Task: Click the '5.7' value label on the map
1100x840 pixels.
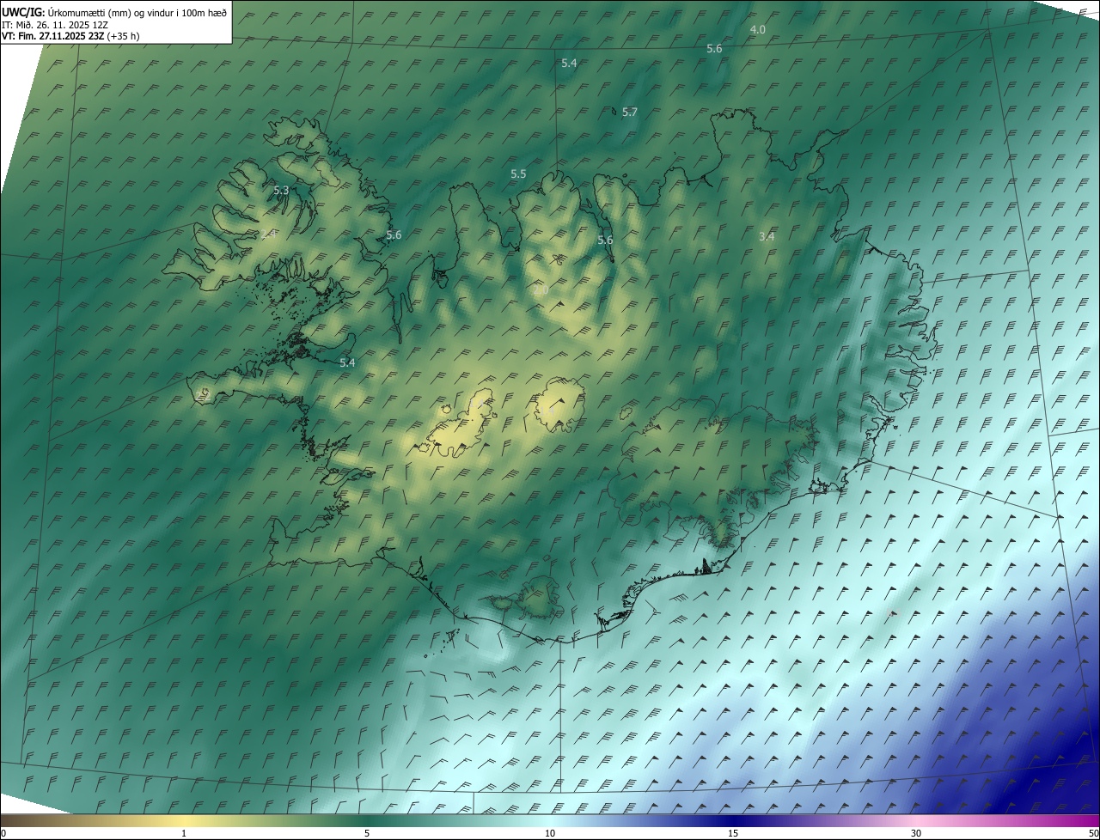Action: 630,113
